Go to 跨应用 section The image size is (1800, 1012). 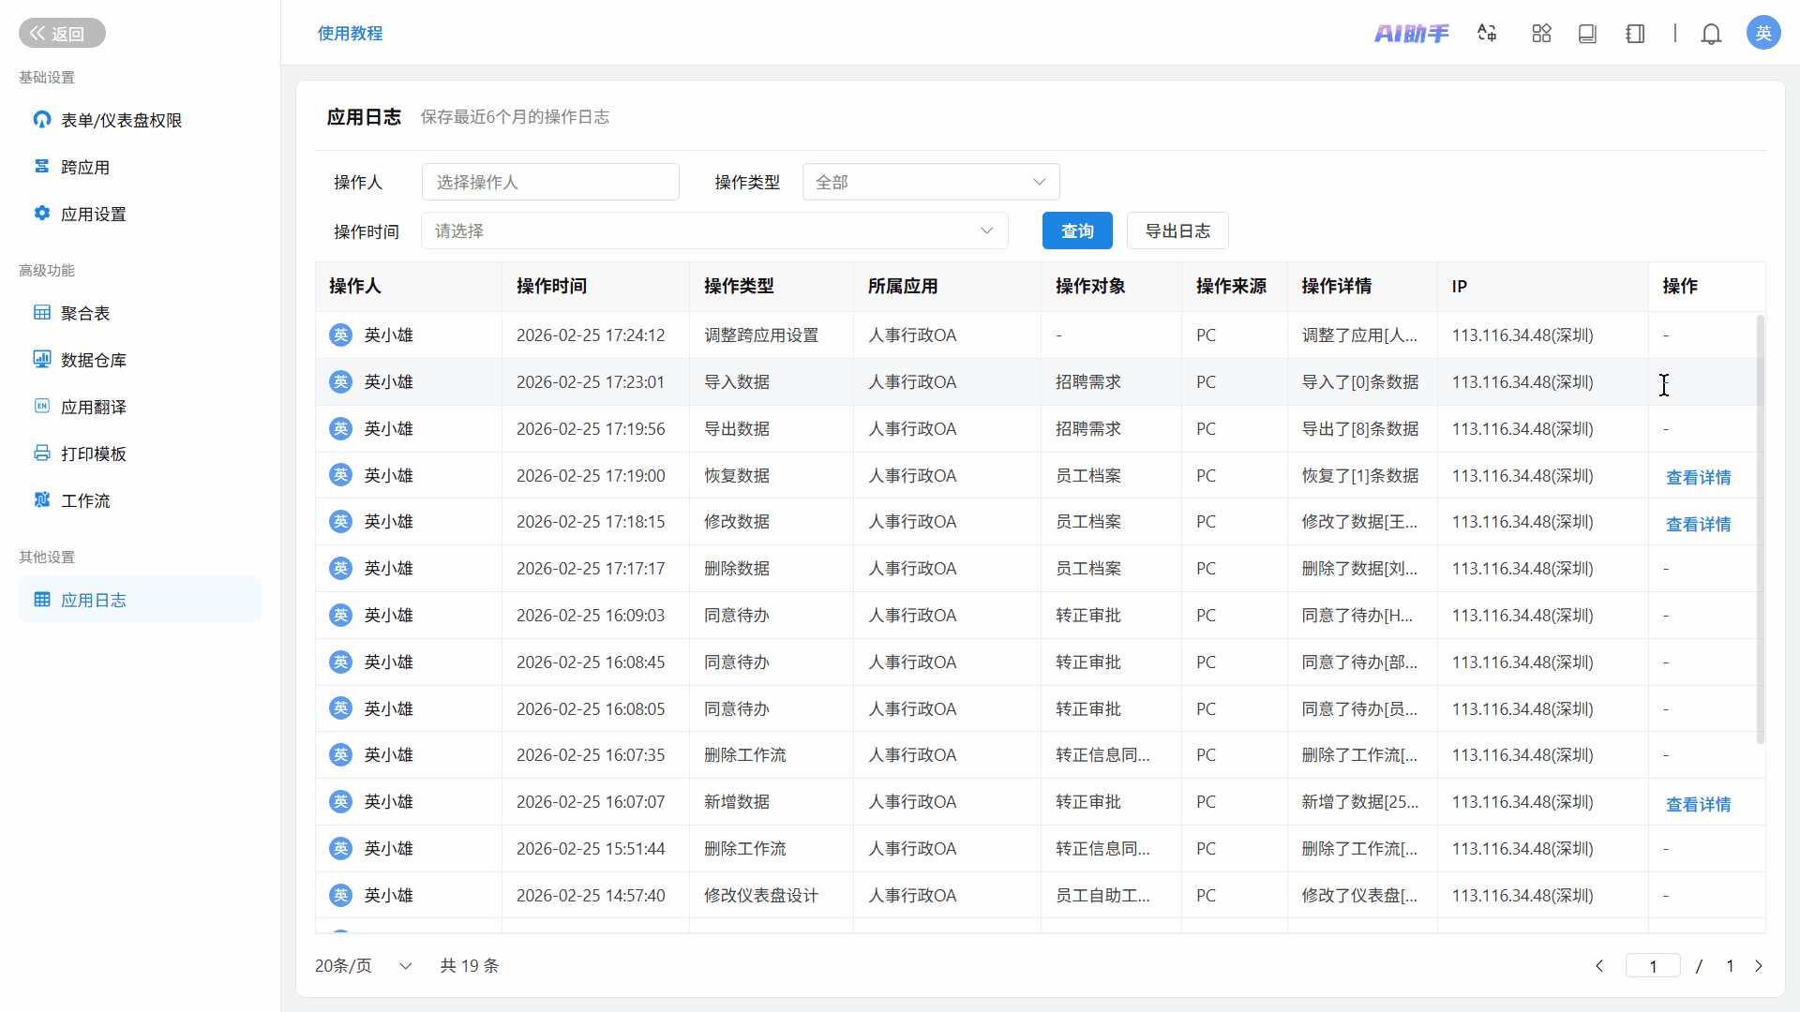tap(85, 167)
